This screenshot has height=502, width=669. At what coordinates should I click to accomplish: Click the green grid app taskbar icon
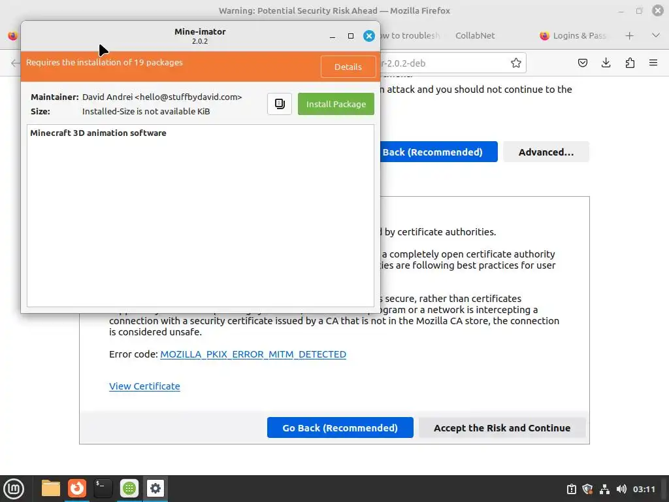click(x=129, y=488)
